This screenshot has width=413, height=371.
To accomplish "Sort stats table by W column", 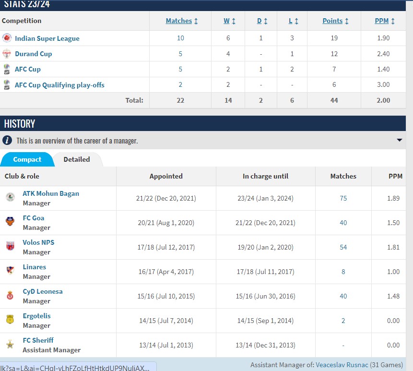I will 229,21.
